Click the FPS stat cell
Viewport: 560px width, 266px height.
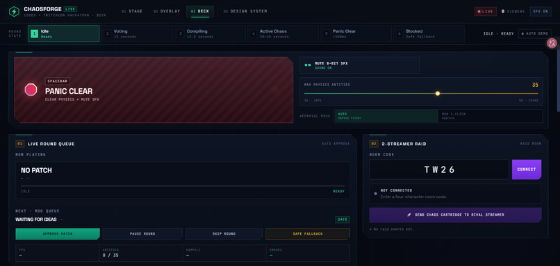pos(58,253)
